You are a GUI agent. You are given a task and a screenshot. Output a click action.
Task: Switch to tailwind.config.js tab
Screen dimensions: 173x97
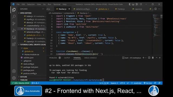tap(82, 9)
